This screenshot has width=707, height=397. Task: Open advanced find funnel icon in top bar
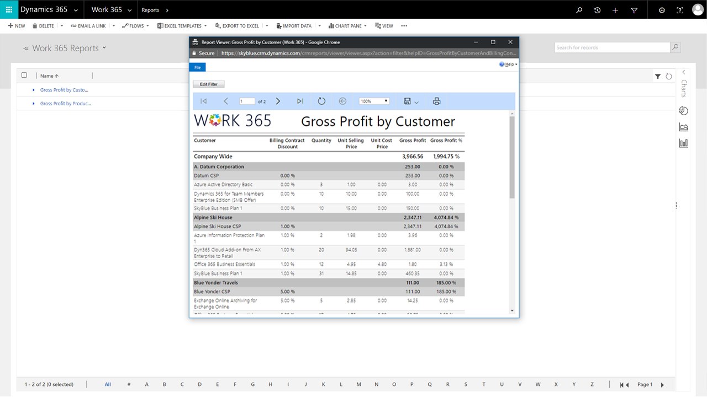tap(634, 10)
